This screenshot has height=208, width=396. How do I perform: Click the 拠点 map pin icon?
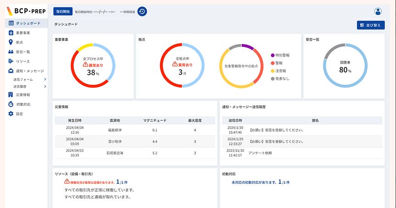(11, 43)
